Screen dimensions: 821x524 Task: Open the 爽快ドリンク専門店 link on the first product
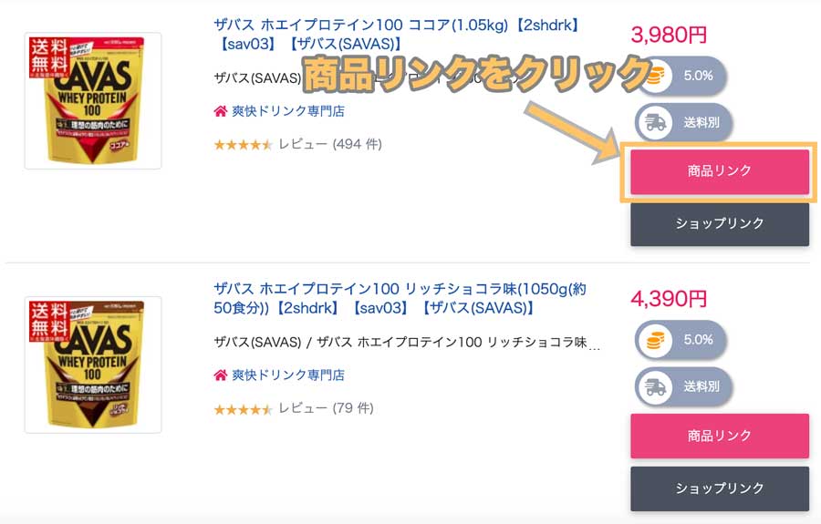click(288, 111)
